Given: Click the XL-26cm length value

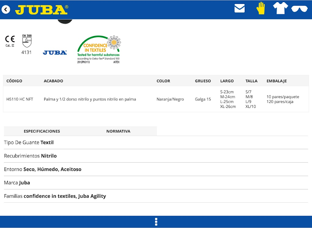Looking at the screenshot, I should coord(228,107).
